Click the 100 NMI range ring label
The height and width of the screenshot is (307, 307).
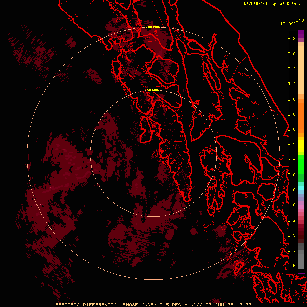point(153,27)
